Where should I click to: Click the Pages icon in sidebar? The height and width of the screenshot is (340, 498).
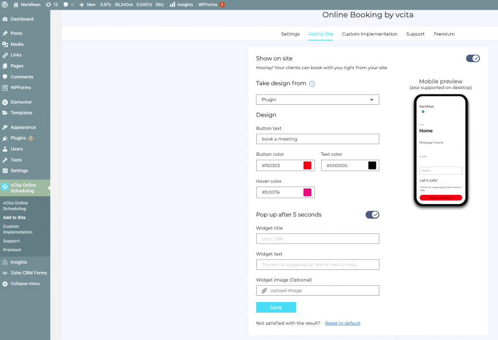pos(5,66)
